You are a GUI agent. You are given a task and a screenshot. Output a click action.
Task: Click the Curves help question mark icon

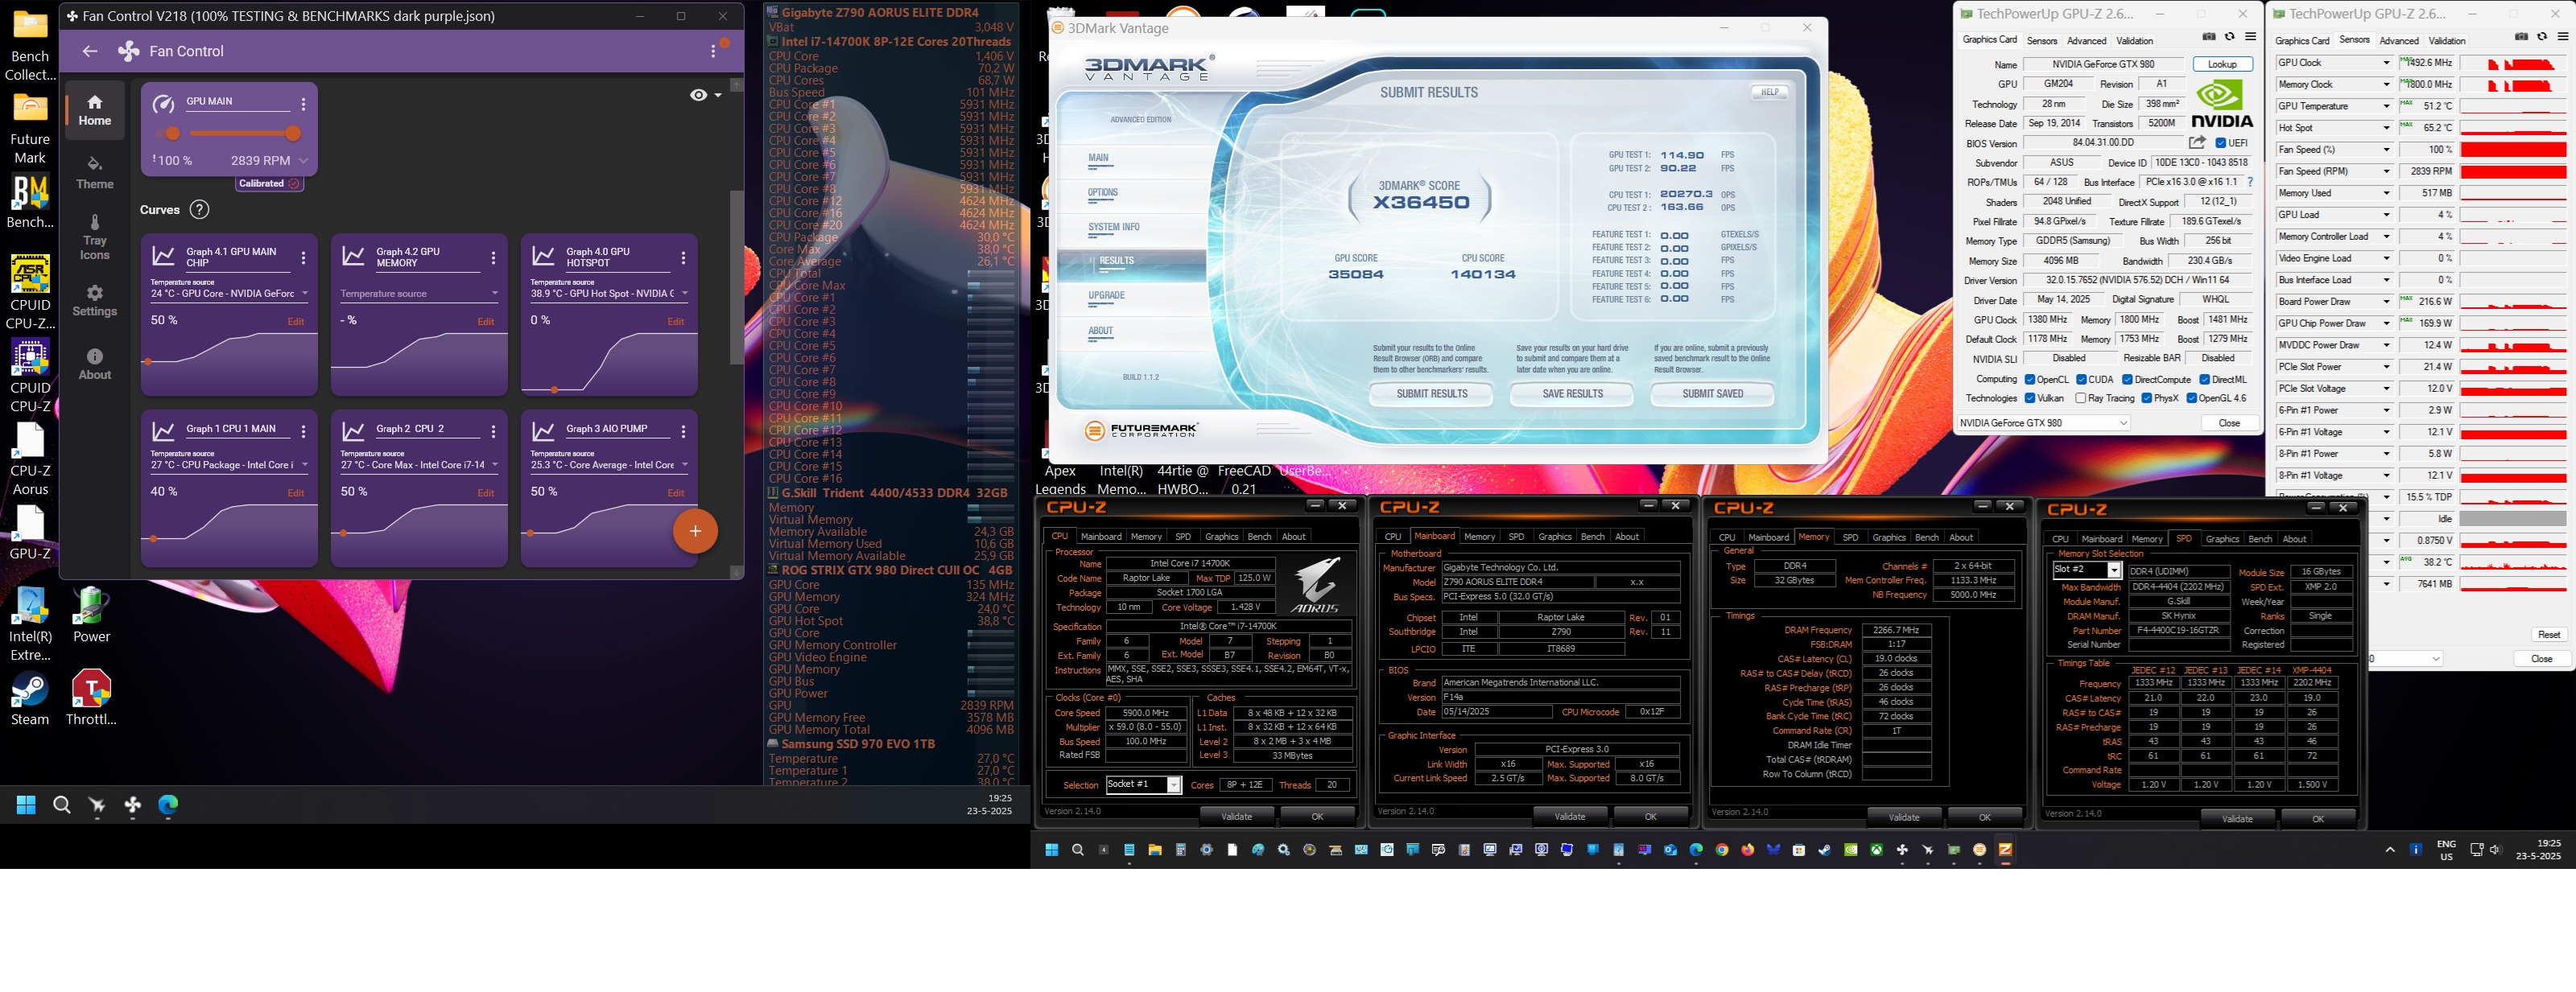coord(199,209)
